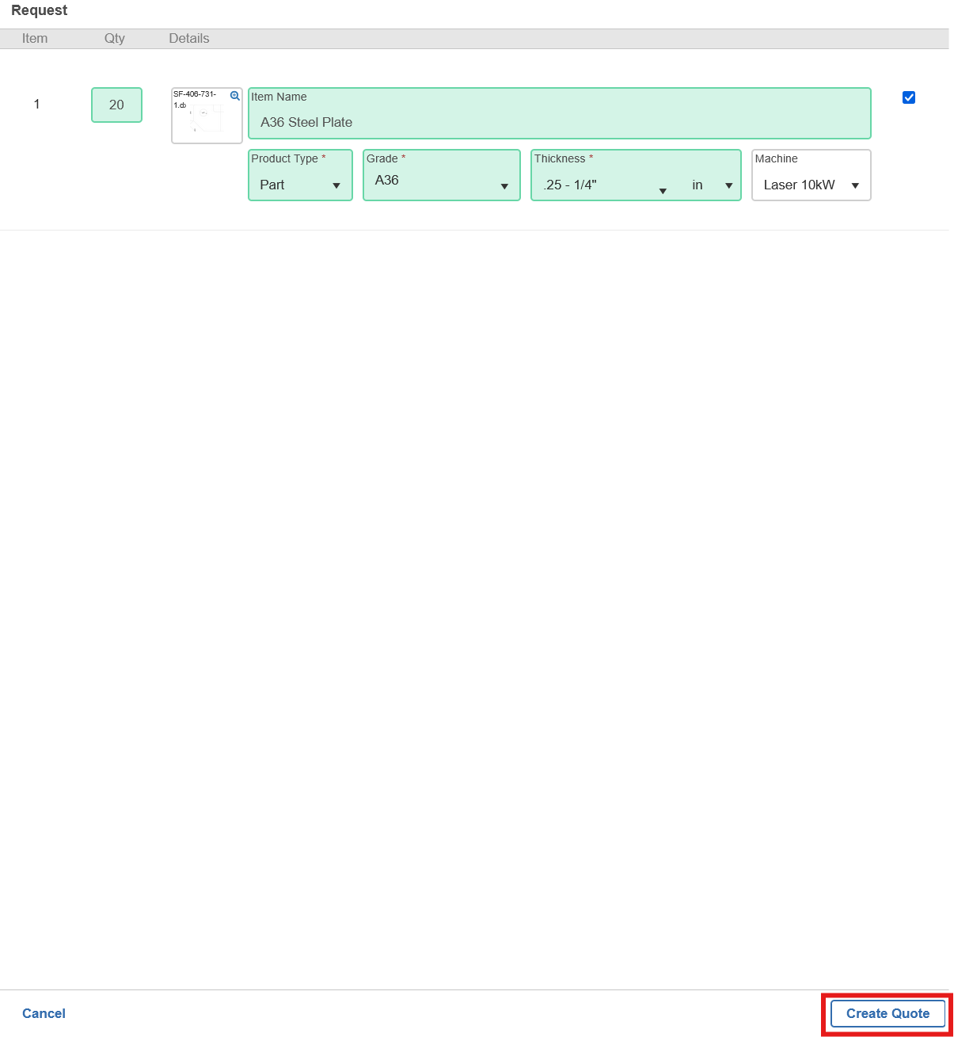Click the Details column header
Screen dimensions: 954x1037
pyautogui.click(x=189, y=39)
